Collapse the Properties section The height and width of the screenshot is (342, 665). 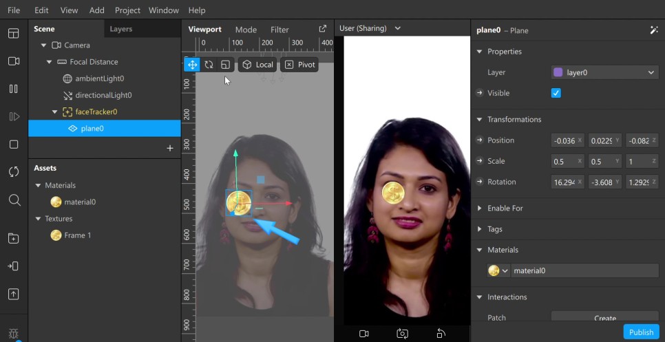(480, 52)
